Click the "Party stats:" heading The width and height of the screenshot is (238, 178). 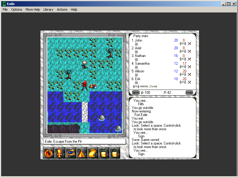click(141, 36)
